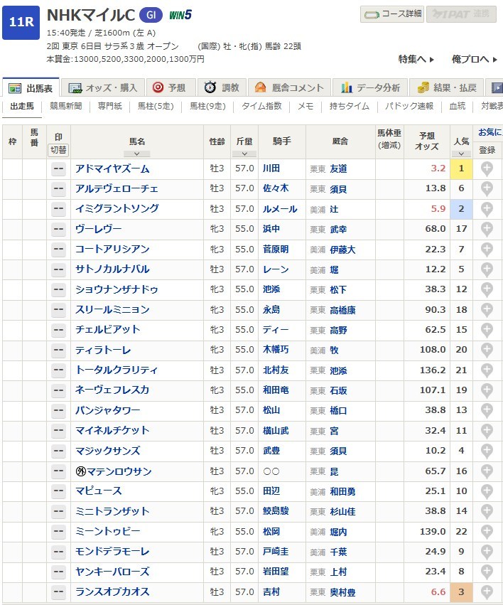Add マイネルチケット to favorites with plus icon

[487, 431]
